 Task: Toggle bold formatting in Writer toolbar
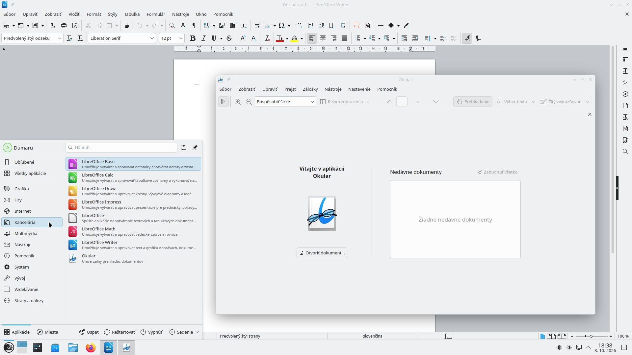pos(193,38)
